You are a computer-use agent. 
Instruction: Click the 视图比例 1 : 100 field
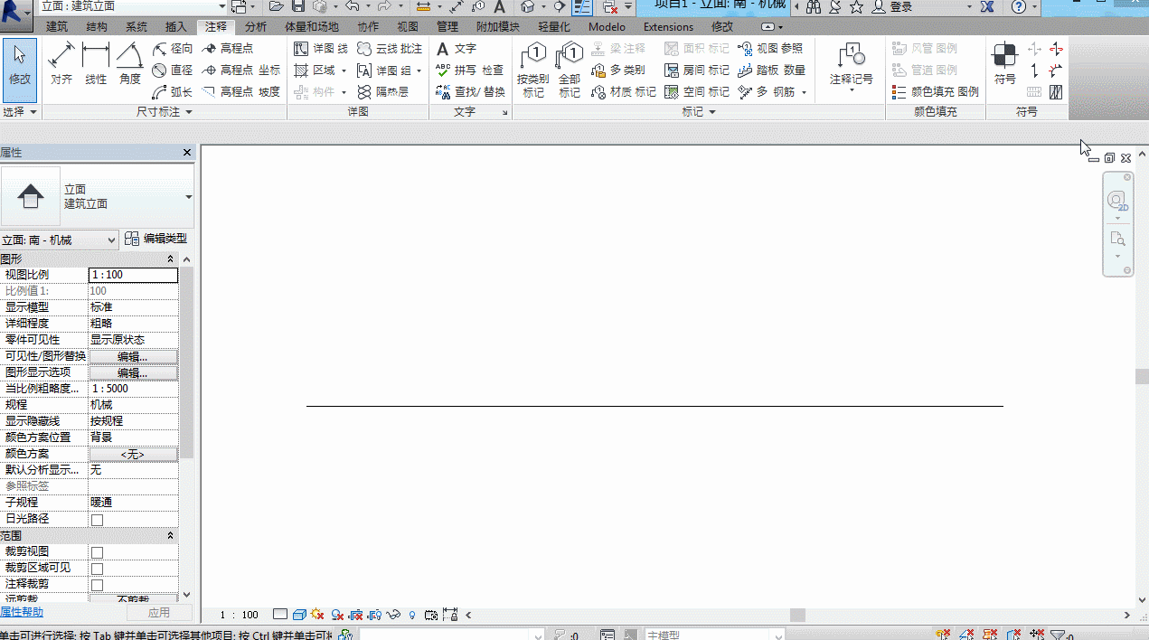[133, 275]
